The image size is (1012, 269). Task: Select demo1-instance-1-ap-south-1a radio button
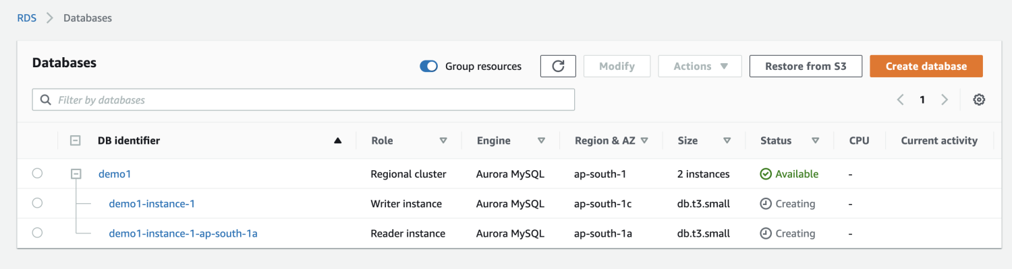(37, 233)
